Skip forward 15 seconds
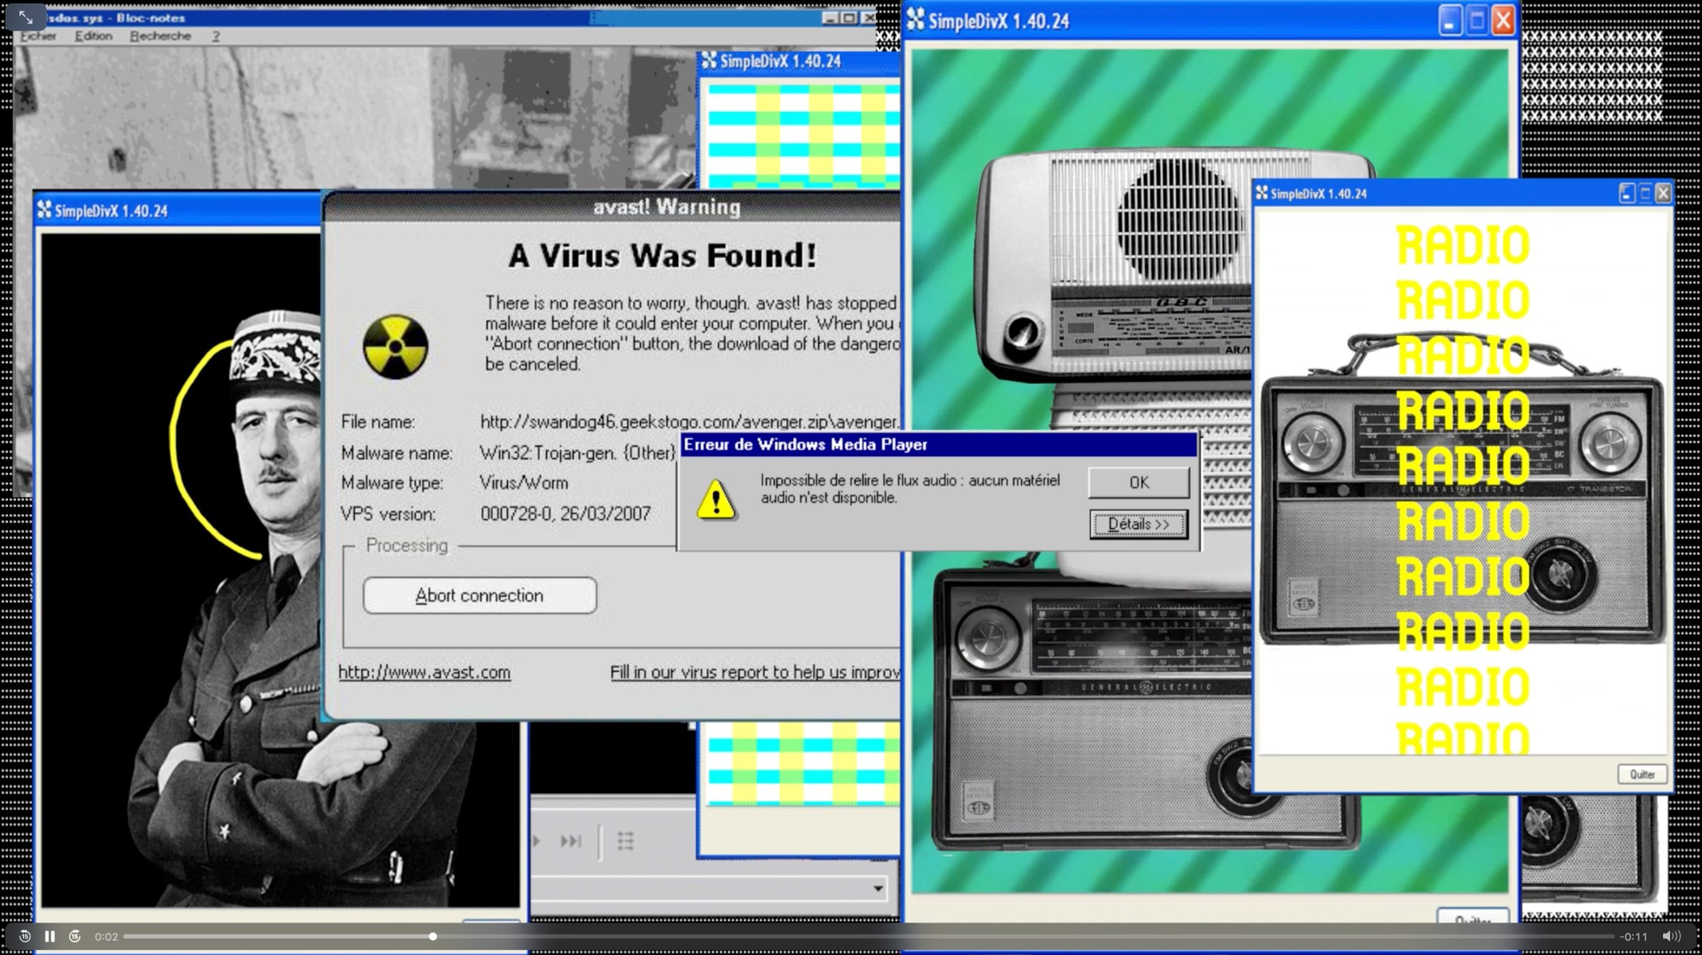The width and height of the screenshot is (1702, 955). coord(75,937)
